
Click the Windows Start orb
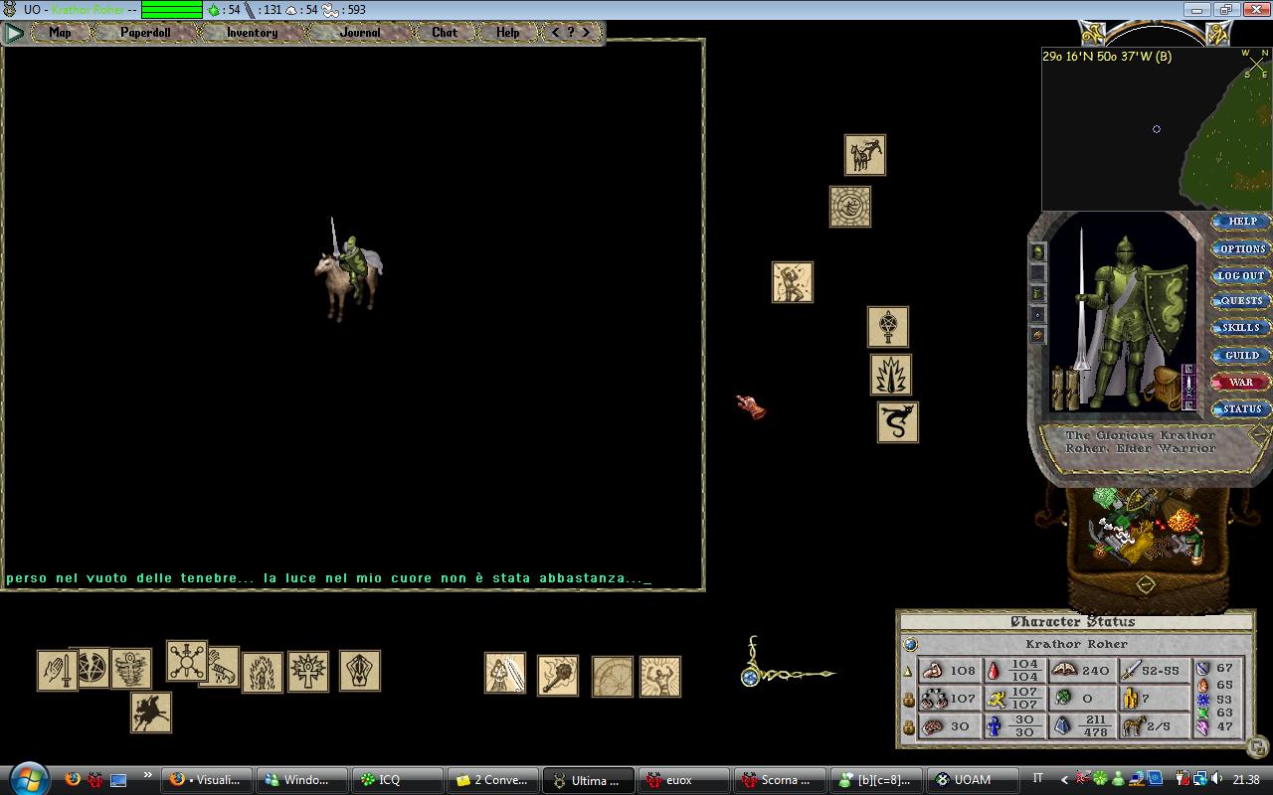click(27, 777)
